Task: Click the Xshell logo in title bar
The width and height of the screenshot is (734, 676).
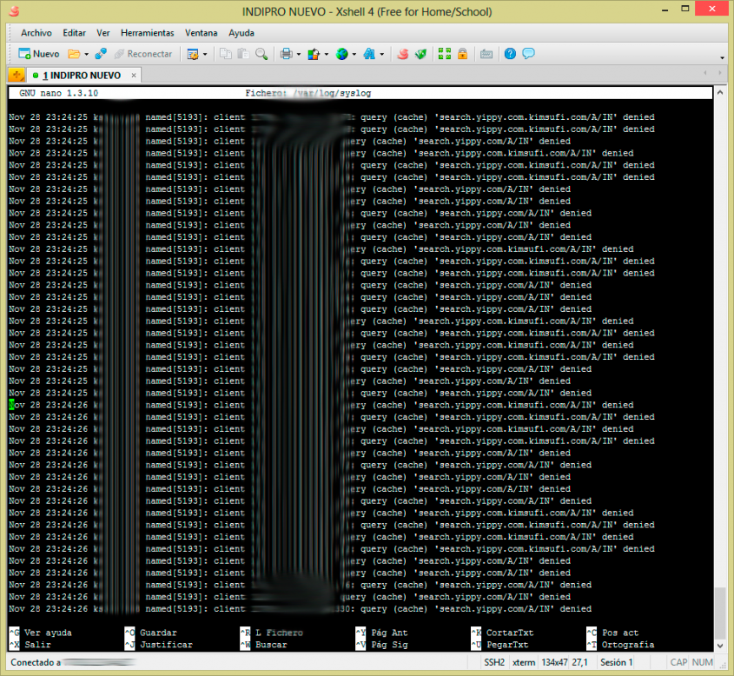Action: (15, 11)
